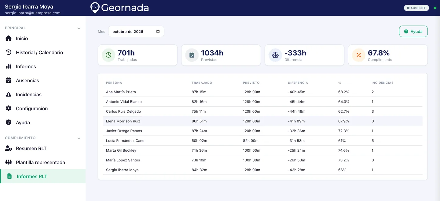Screen dimensions: 440x201
Task: Open the Inicio menu item
Action: (43, 38)
